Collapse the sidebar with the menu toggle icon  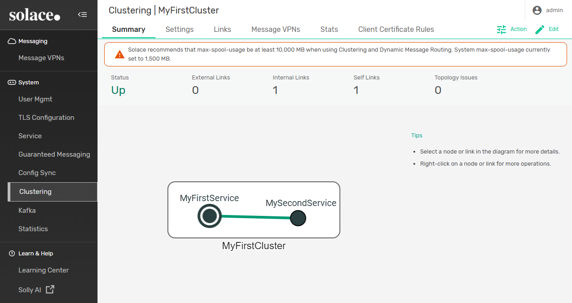tap(82, 14)
